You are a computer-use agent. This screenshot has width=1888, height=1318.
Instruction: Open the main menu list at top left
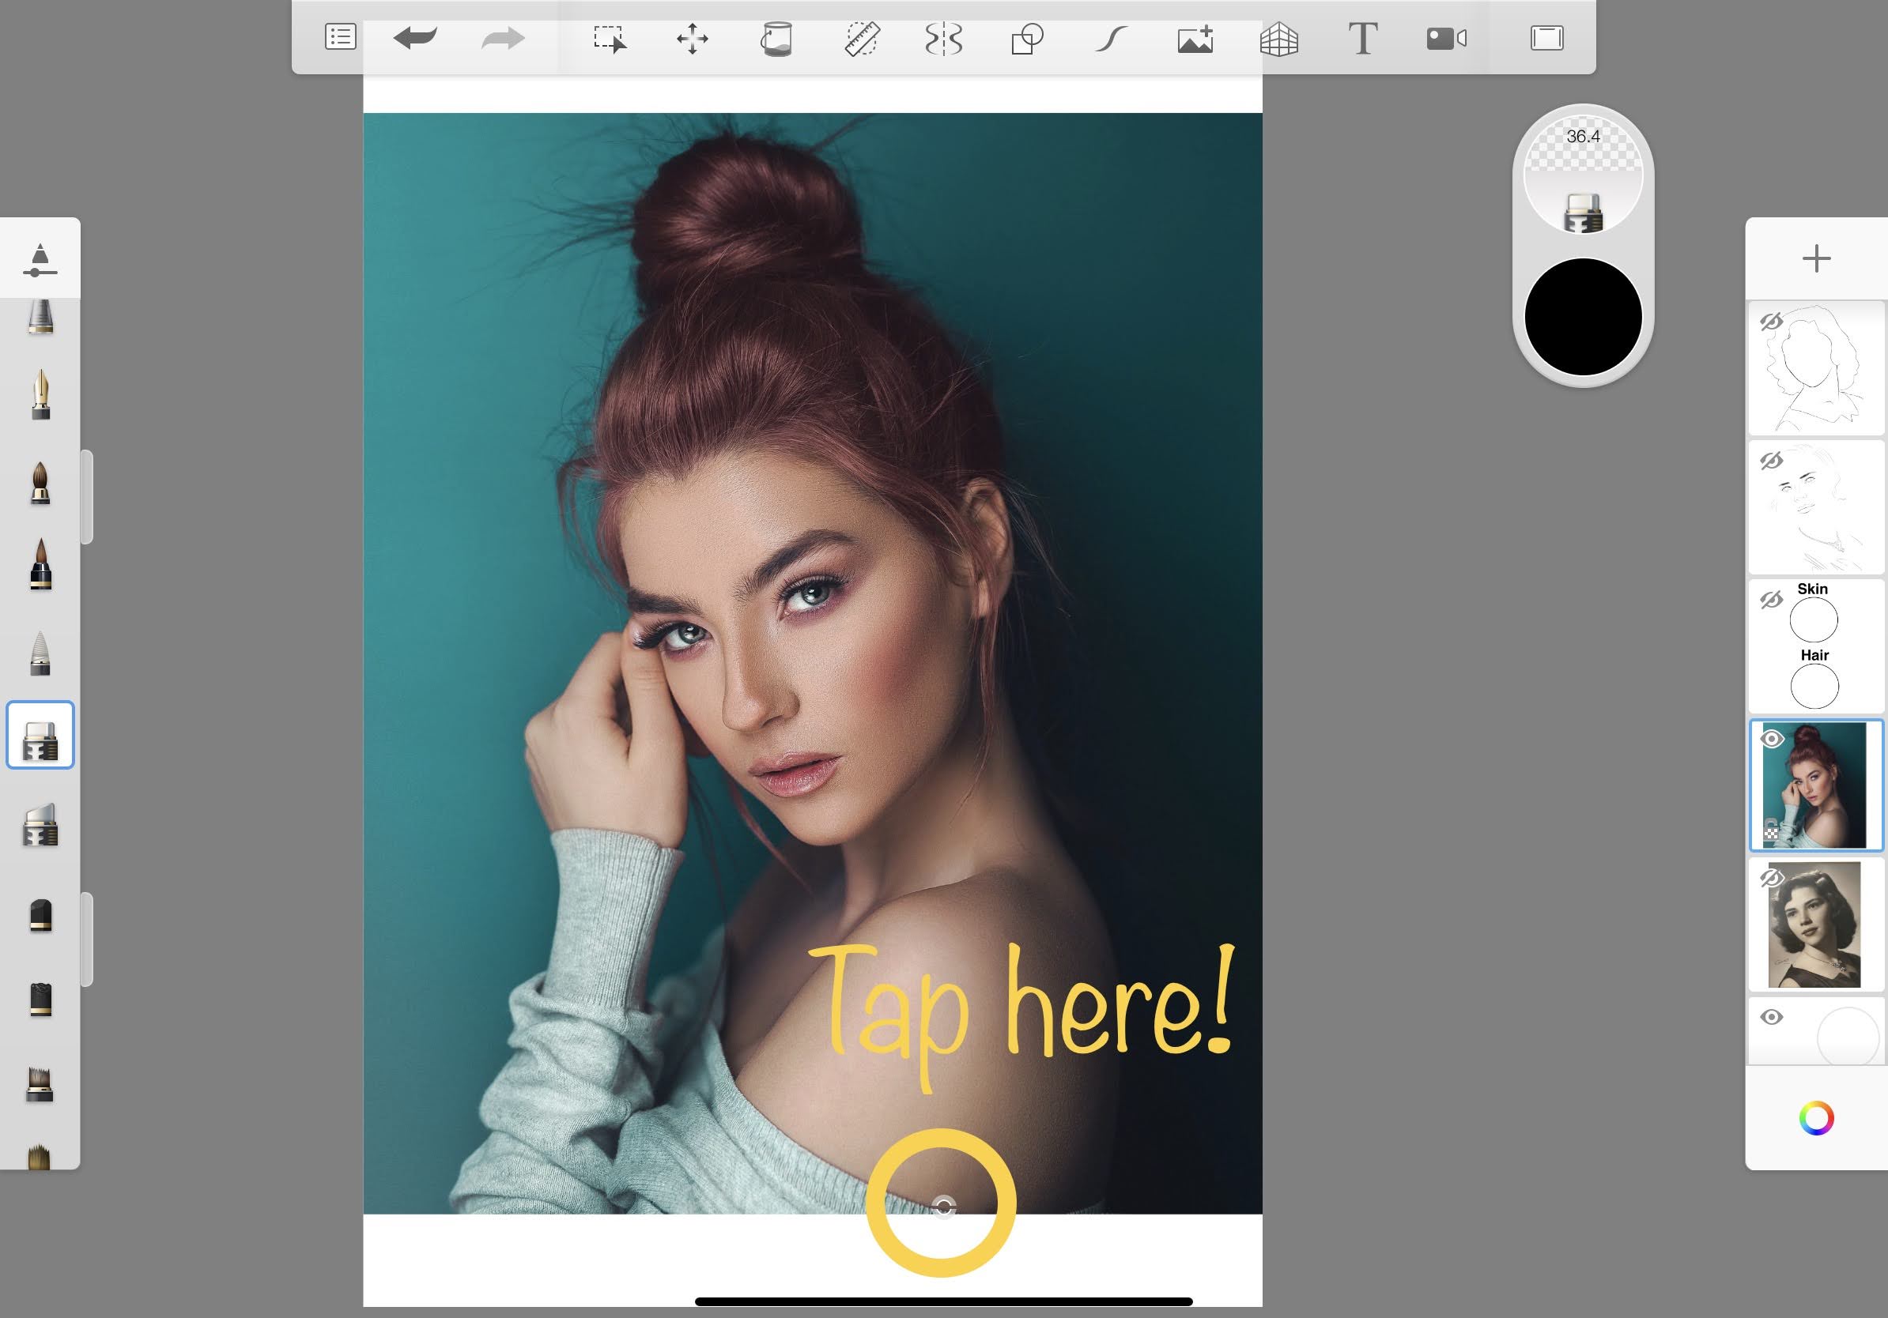(x=340, y=37)
